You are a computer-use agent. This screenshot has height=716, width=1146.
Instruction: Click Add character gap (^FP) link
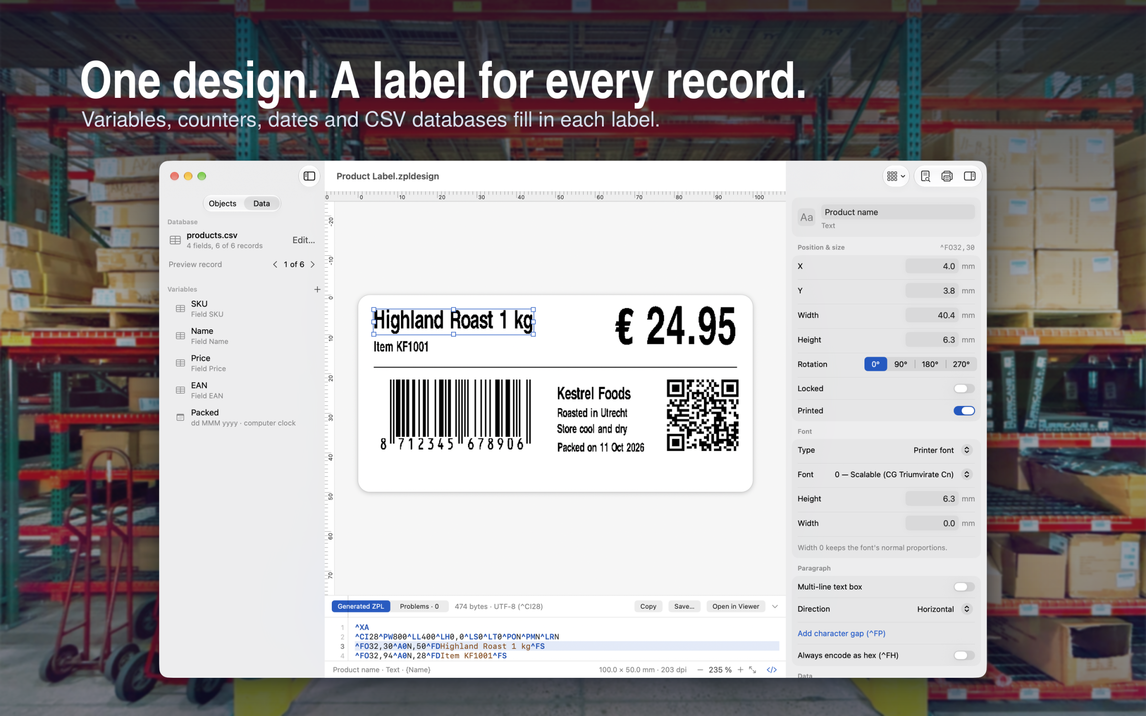[x=841, y=633]
